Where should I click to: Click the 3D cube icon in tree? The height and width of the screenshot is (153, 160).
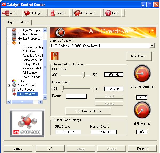14,43
